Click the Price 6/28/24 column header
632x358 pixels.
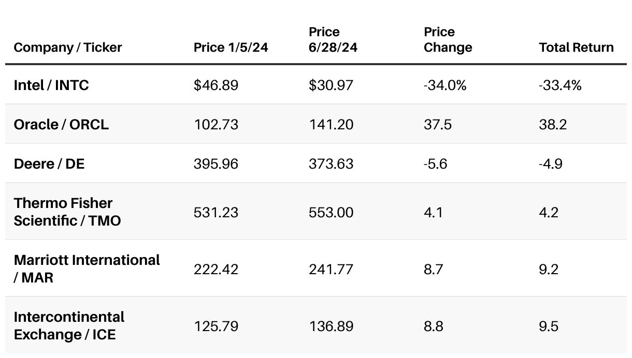(x=333, y=40)
